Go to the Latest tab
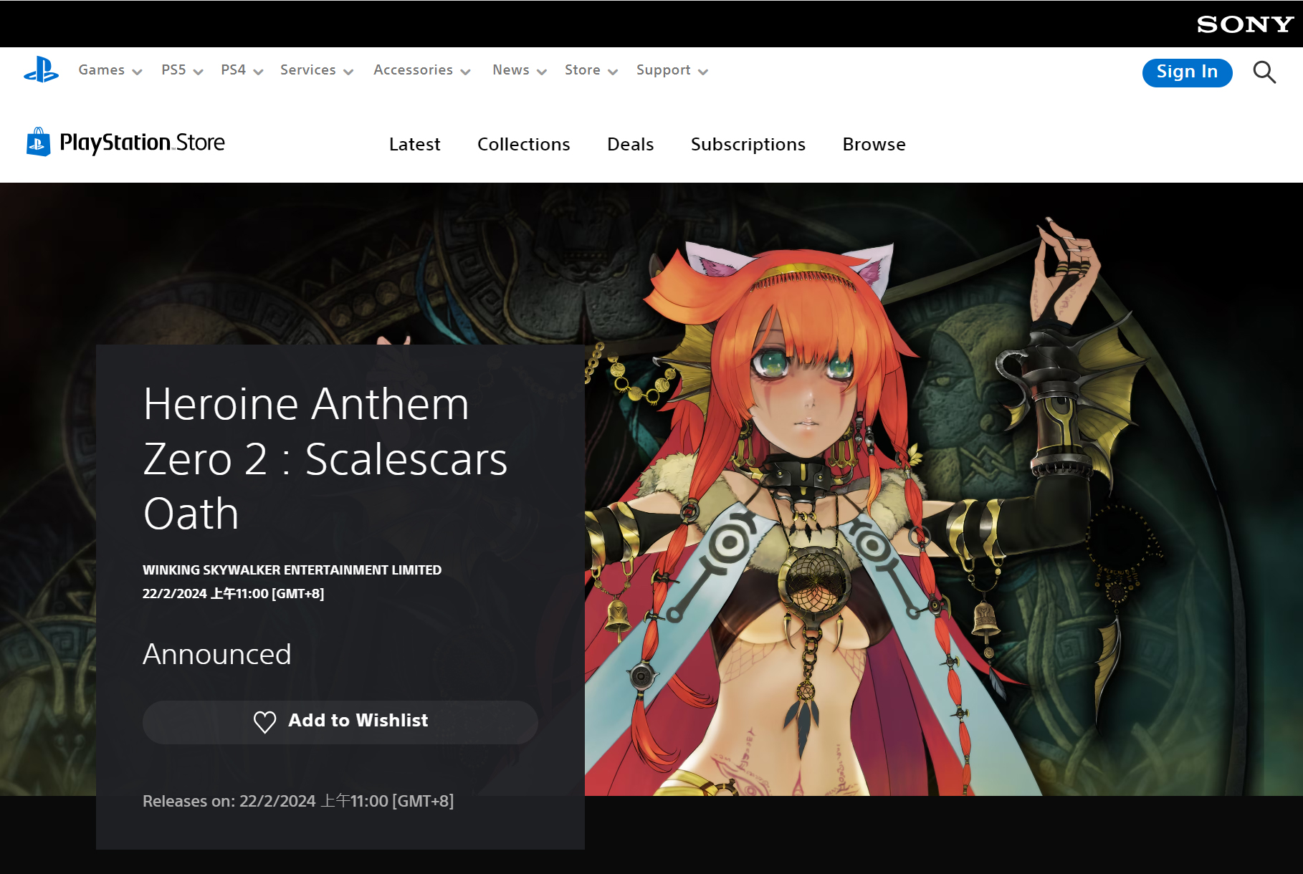The height and width of the screenshot is (874, 1303). [414, 144]
